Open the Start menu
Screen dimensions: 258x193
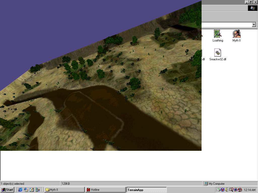pos(7,190)
